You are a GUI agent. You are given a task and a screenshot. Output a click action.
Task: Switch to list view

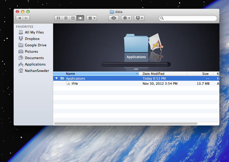pos(65,18)
